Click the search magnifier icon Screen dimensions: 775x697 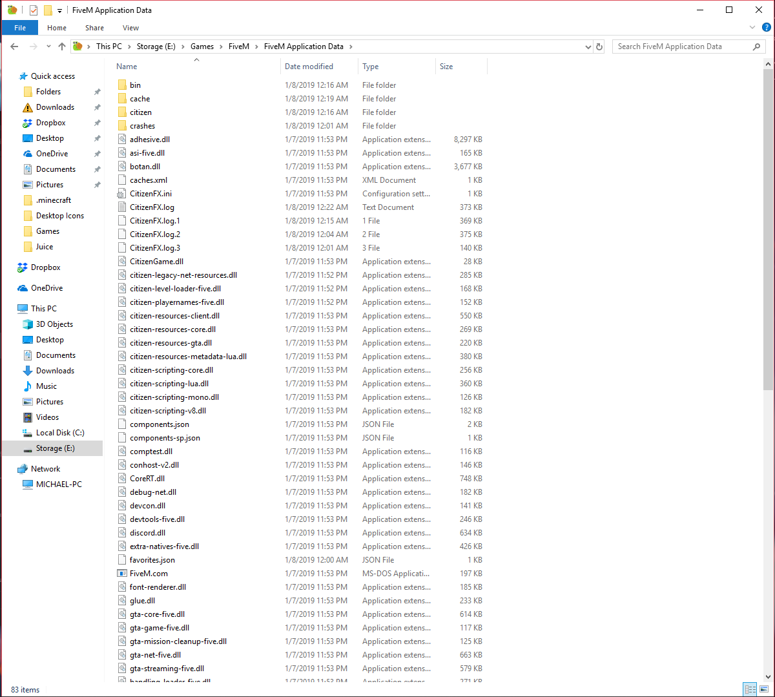point(757,47)
